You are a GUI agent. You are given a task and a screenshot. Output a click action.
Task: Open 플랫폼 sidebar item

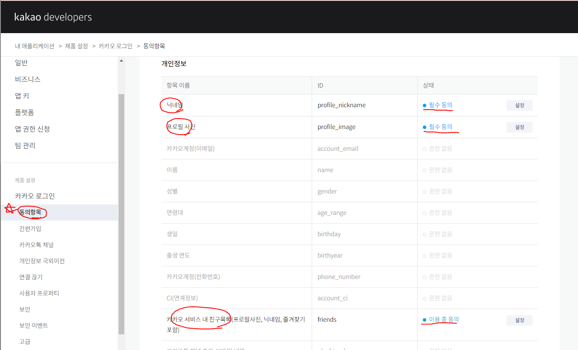point(24,112)
